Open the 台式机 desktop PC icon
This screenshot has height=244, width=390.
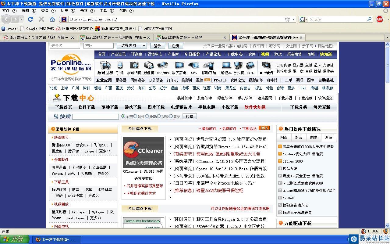239,65
